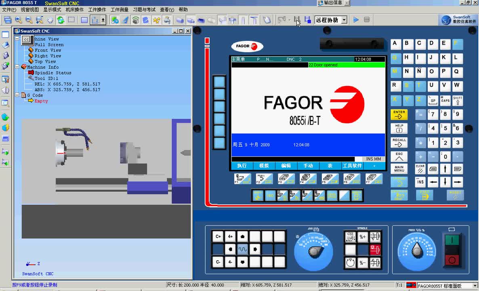Click the down arrow jog key
The height and width of the screenshot is (291, 479).
point(243,262)
